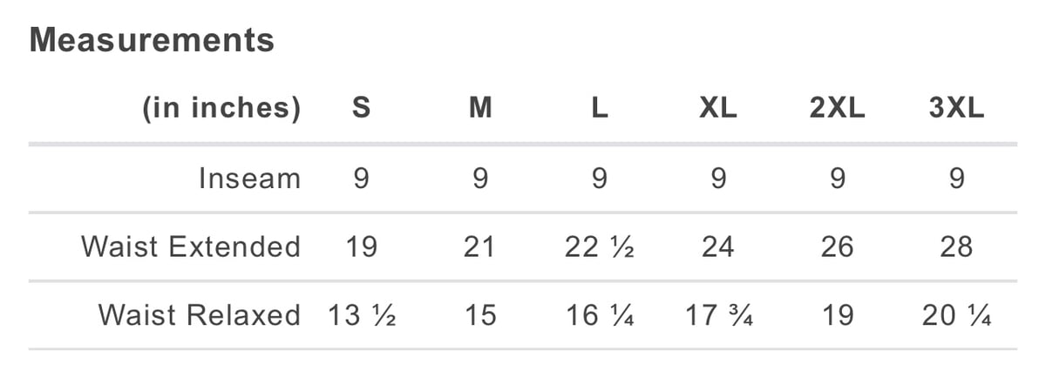The height and width of the screenshot is (378, 1046).
Task: Click Waist Relaxed value 16 ¼ for L
Action: (599, 314)
